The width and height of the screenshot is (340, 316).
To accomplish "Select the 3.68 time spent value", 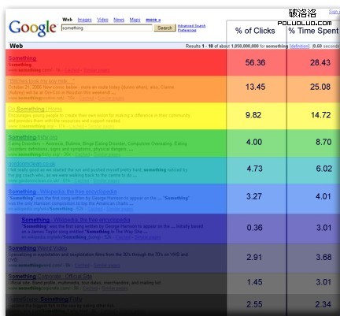I will click(323, 257).
